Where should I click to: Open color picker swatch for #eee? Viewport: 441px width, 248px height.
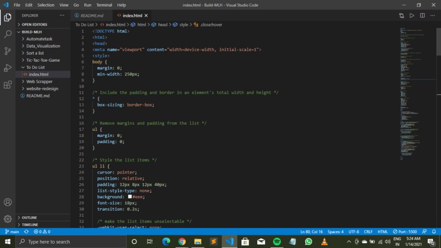[x=130, y=197]
